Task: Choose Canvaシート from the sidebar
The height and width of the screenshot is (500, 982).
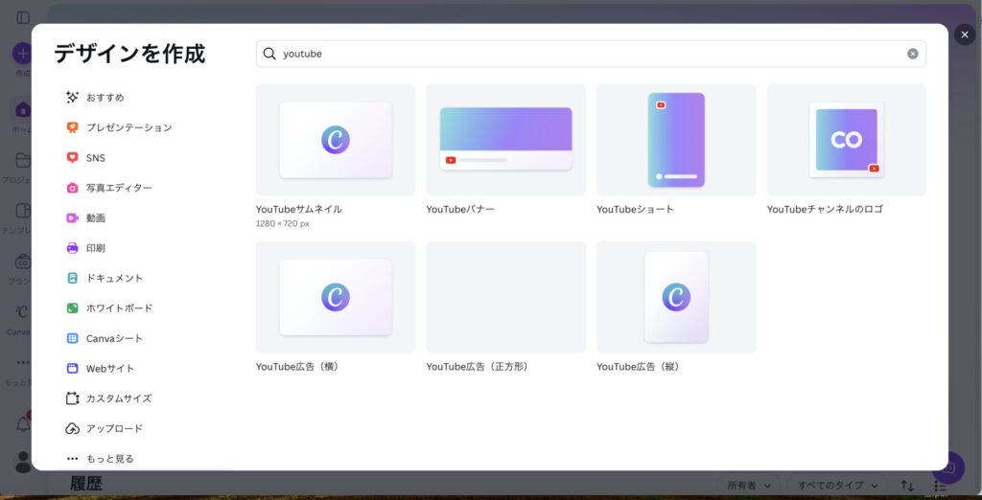Action: 114,338
